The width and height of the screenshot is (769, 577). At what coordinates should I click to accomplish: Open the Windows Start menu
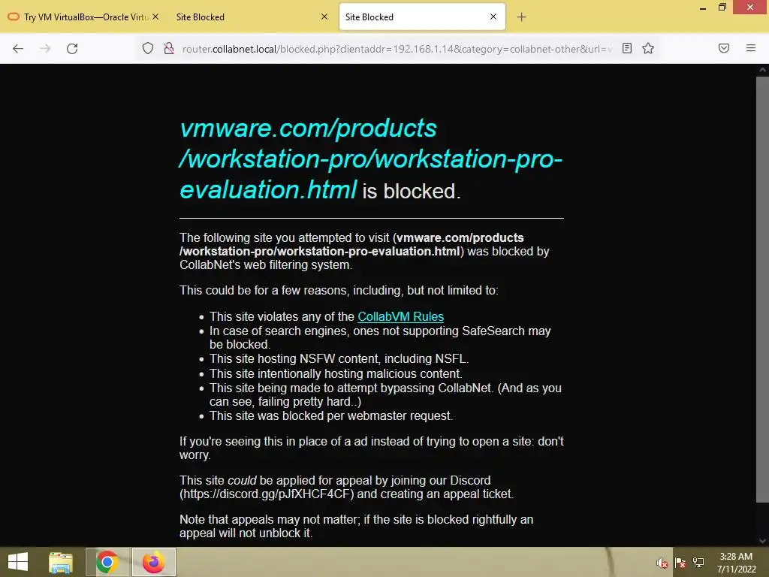(18, 562)
